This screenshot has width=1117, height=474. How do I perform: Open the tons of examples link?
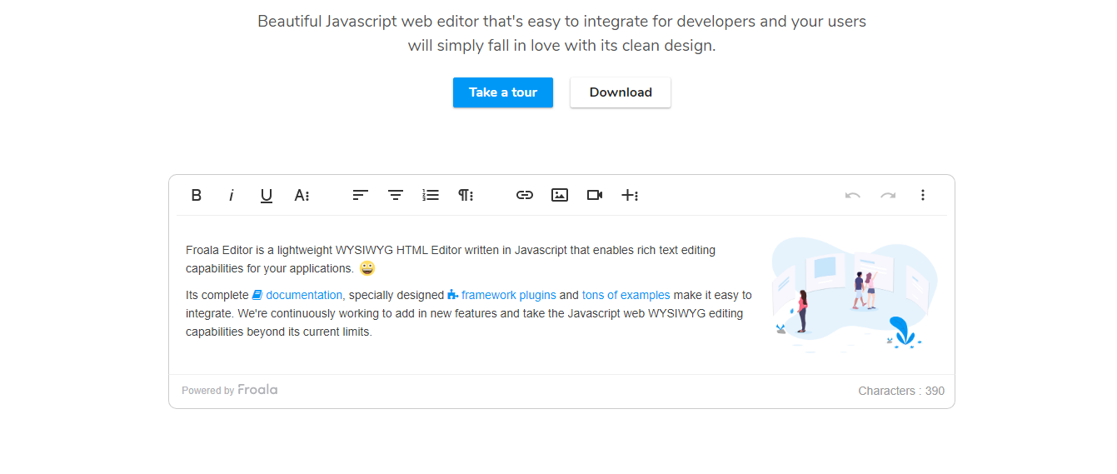(x=626, y=295)
